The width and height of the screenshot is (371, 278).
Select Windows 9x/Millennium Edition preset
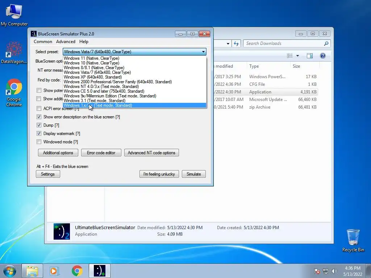(134, 96)
